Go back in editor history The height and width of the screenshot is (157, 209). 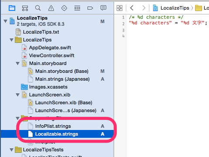pyautogui.click(x=132, y=8)
